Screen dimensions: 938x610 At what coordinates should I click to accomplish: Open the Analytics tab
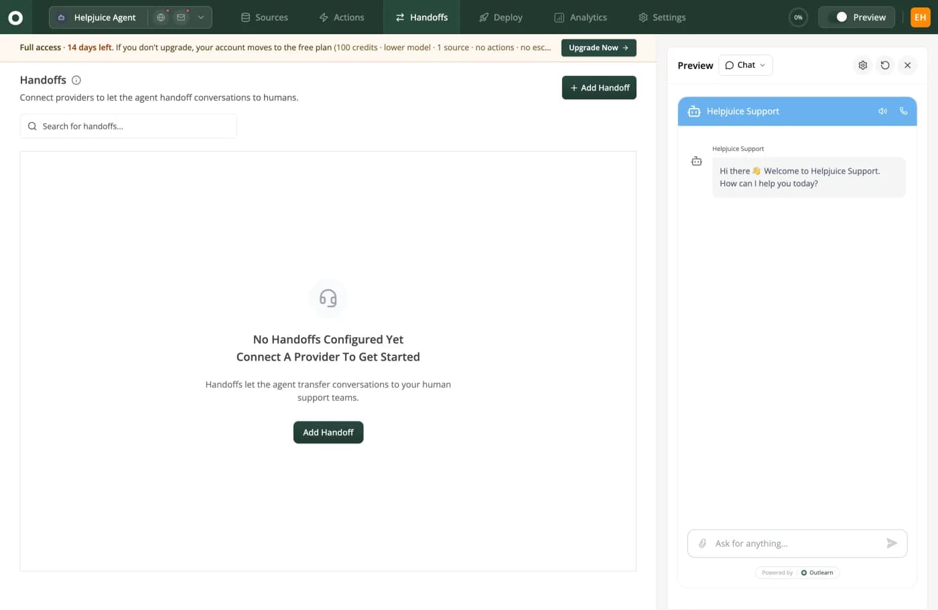[x=580, y=17]
